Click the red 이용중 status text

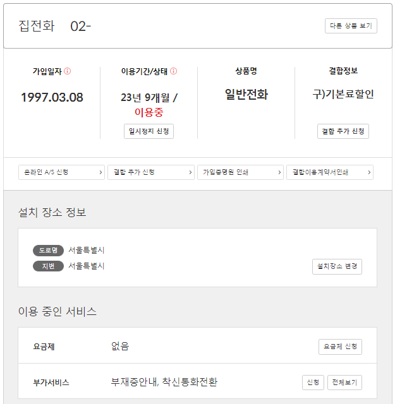click(x=149, y=112)
